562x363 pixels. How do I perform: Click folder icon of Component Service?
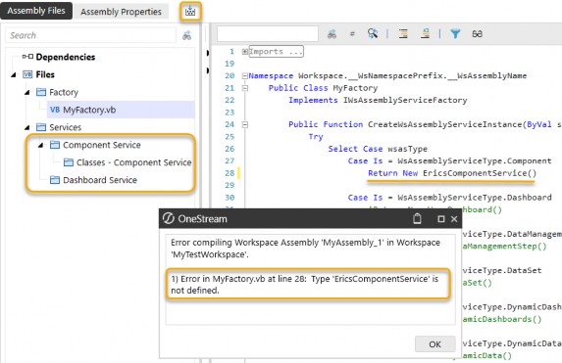55,145
